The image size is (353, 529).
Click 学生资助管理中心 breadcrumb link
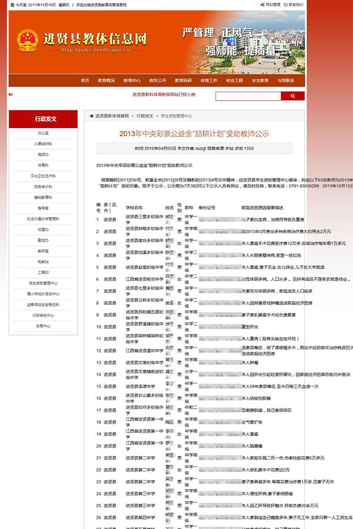pyautogui.click(x=176, y=116)
